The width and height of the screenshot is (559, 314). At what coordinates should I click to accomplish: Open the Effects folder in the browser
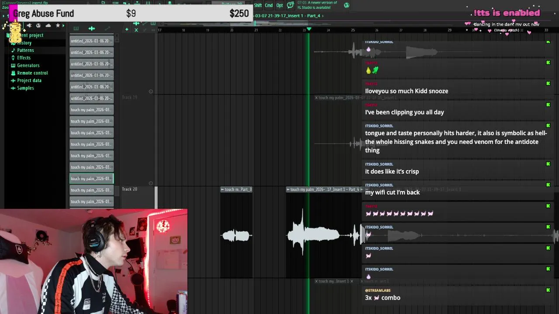(24, 58)
